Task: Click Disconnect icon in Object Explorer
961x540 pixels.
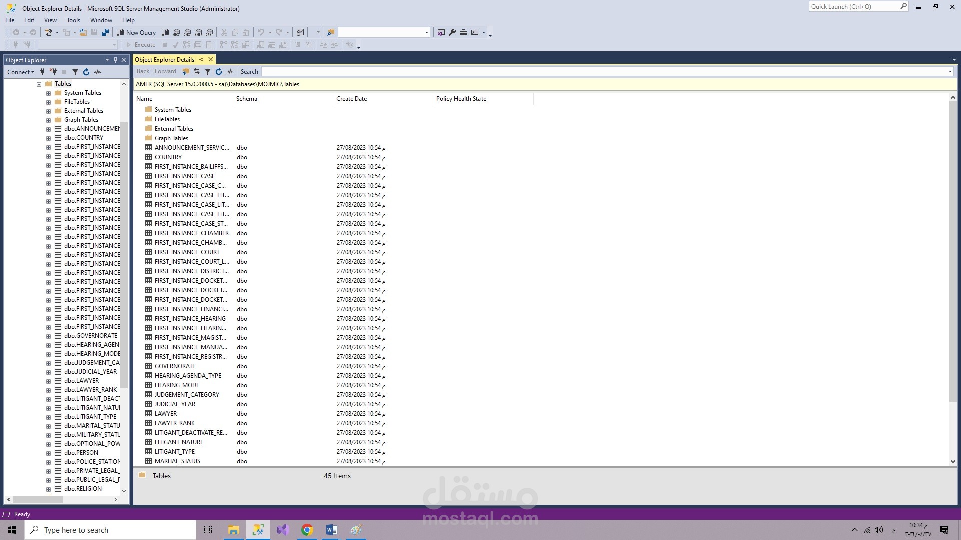Action: tap(53, 72)
